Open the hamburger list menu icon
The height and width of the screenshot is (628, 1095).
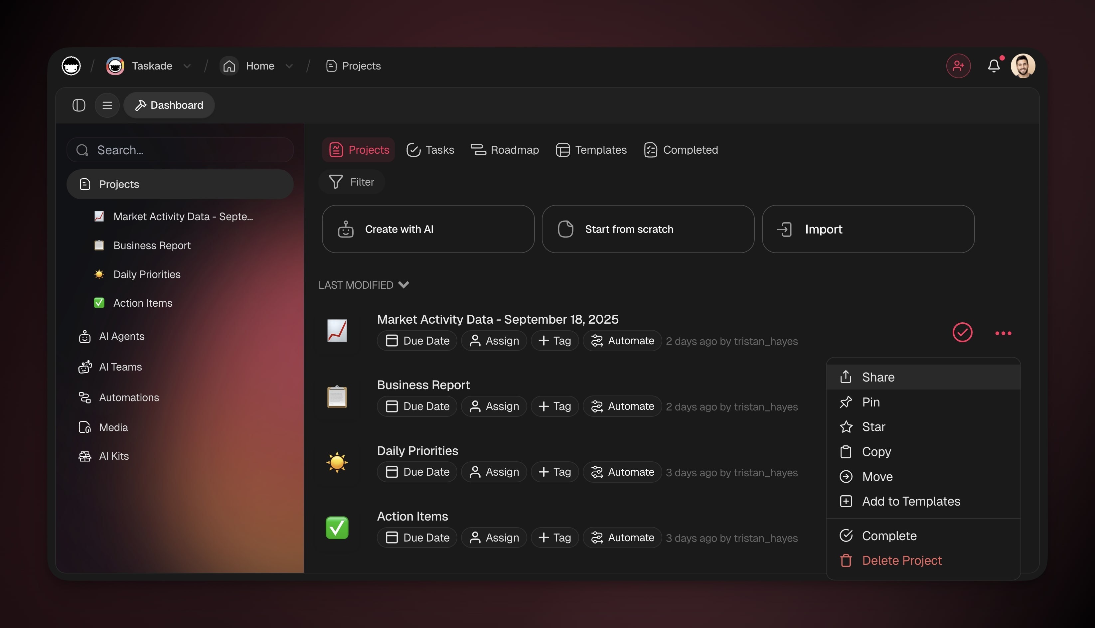[107, 105]
